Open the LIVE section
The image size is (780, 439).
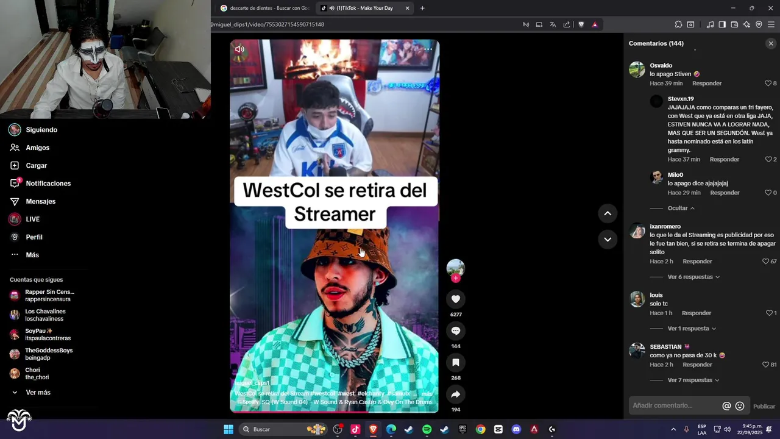click(x=32, y=220)
